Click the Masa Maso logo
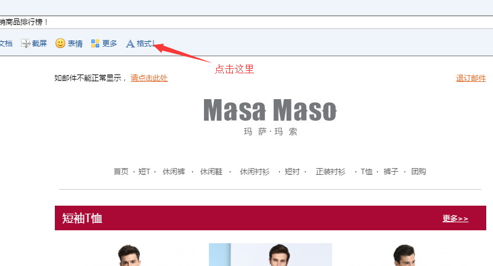 point(270,110)
